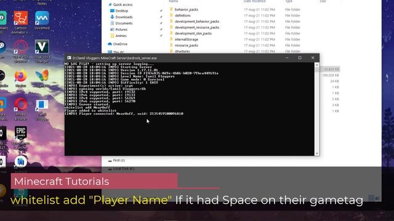
Task: Select the development_skin_packs folder row
Action: pyautogui.click(x=236, y=33)
